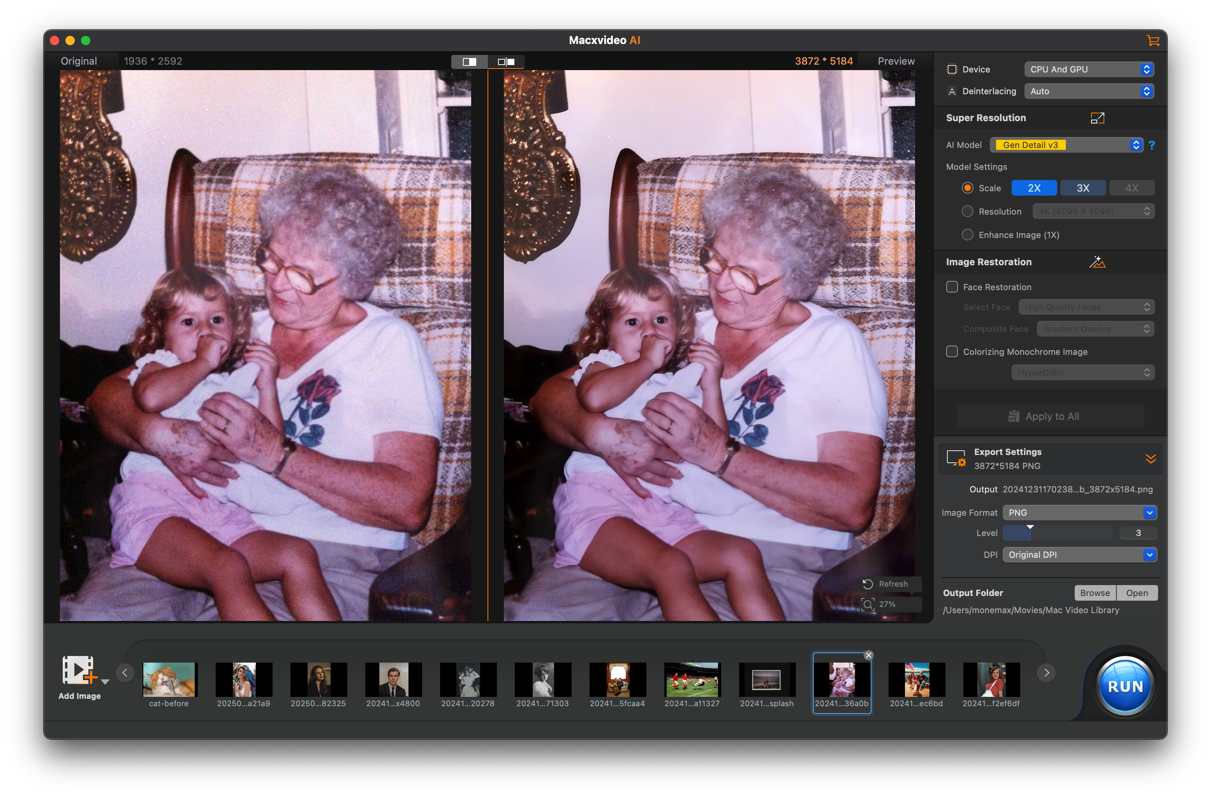Click the Refresh preview icon
This screenshot has height=797, width=1211.
(x=868, y=584)
